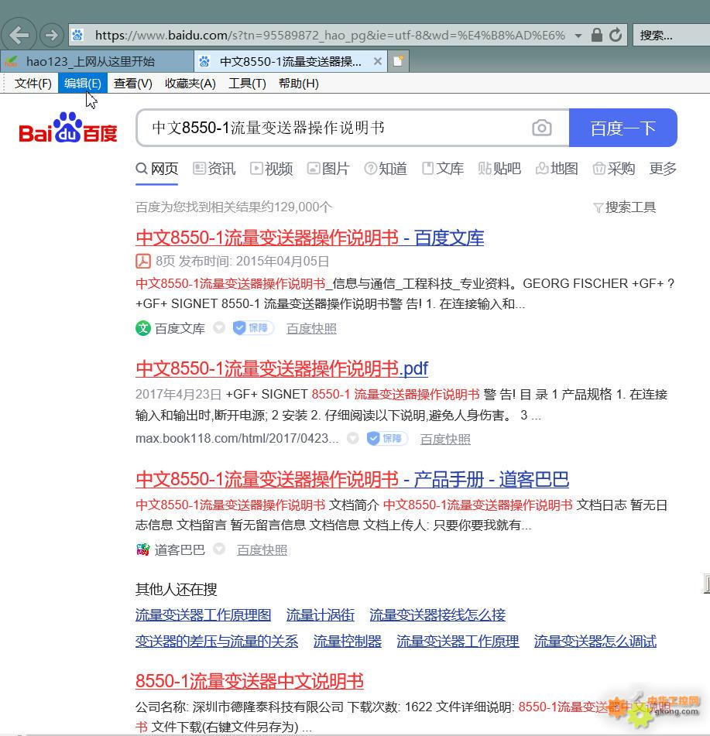
Task: Switch to the 贴吧 search tab
Action: point(499,169)
